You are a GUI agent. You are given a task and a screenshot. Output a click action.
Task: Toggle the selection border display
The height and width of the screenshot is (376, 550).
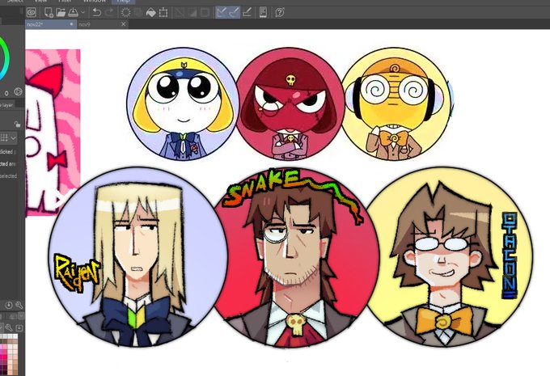point(205,13)
